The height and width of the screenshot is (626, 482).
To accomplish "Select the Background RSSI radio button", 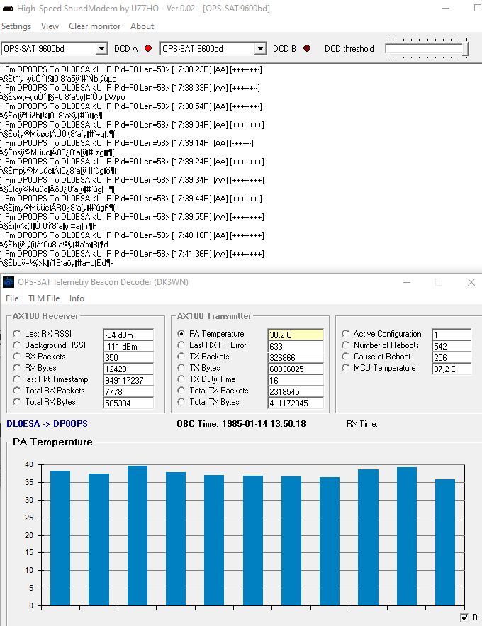I will pos(16,345).
